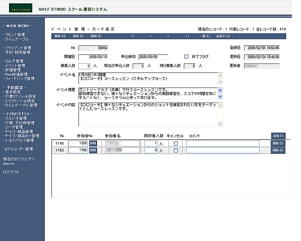Open スタジオ管理 in sidebar

pos(15,118)
